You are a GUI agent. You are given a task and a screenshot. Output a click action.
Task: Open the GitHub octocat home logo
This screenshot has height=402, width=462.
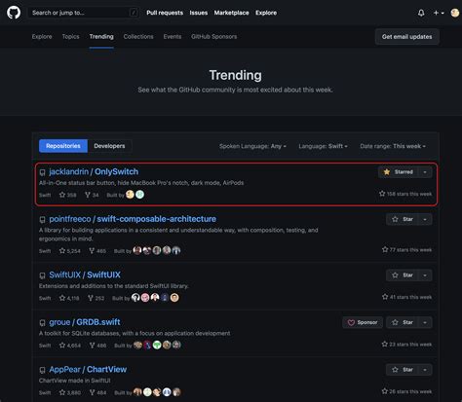tap(14, 13)
